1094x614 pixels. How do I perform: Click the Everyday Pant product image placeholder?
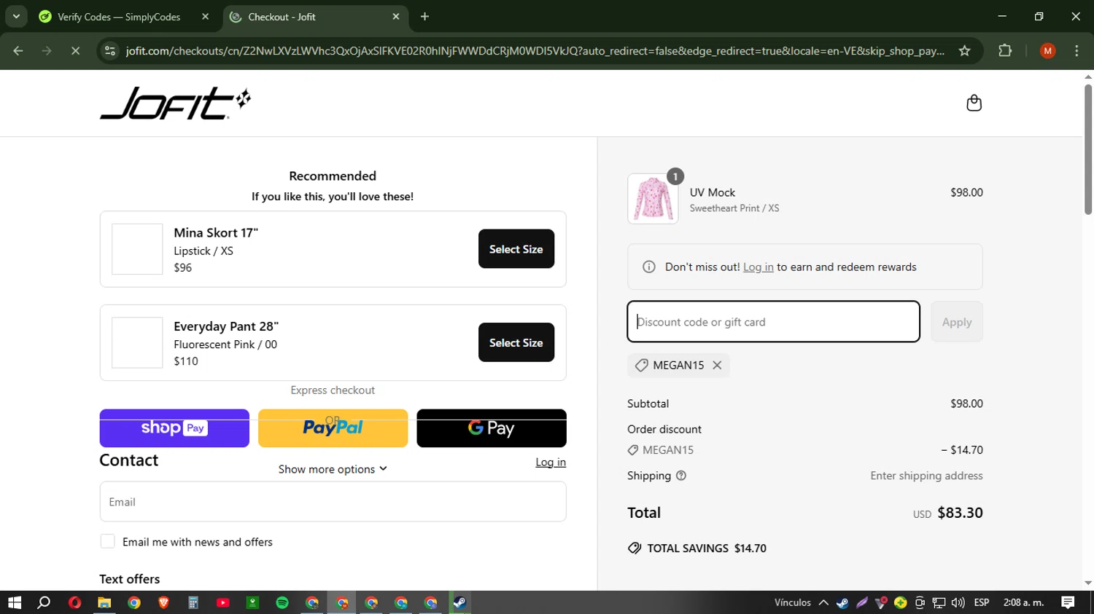137,342
